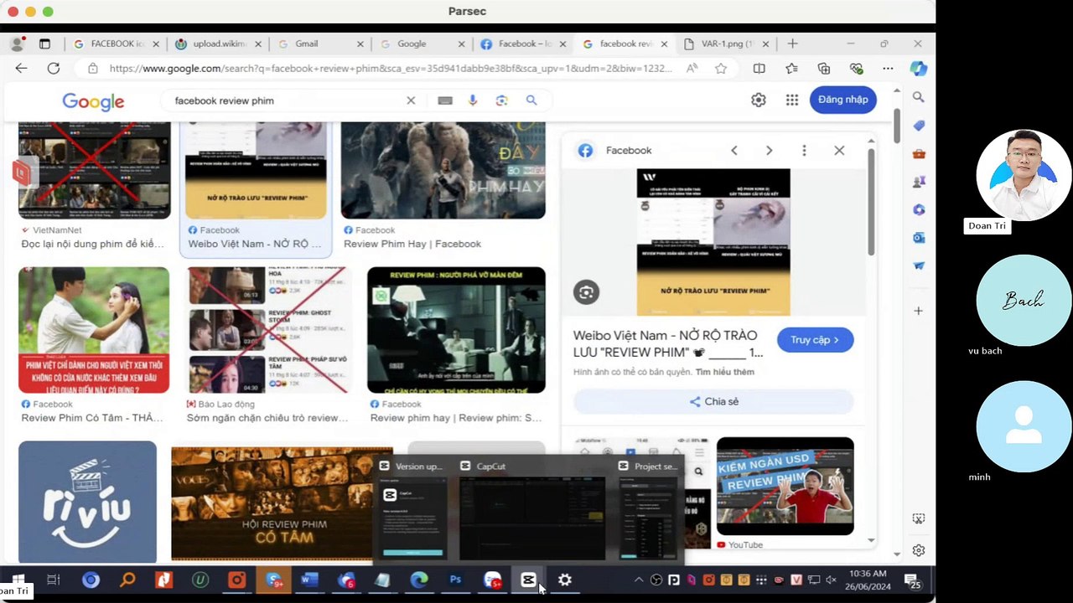
Task: Open Edge sidebar search icon
Action: (919, 97)
